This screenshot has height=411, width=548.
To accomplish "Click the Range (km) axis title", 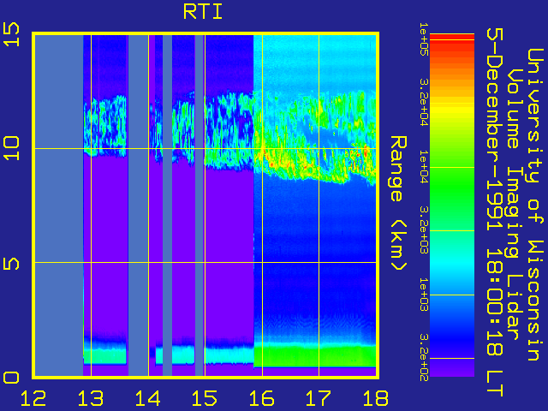I will (x=398, y=204).
